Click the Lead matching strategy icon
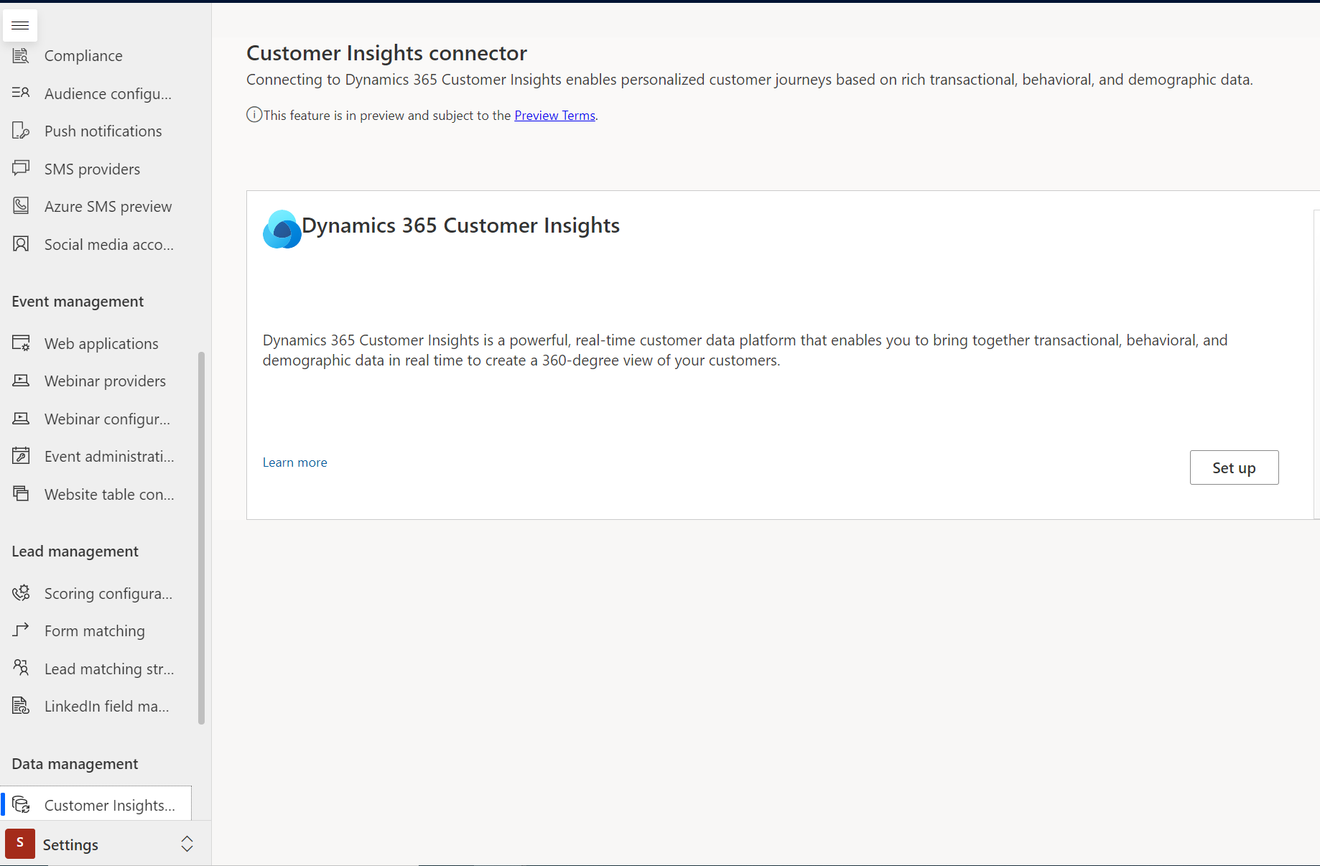 (21, 669)
